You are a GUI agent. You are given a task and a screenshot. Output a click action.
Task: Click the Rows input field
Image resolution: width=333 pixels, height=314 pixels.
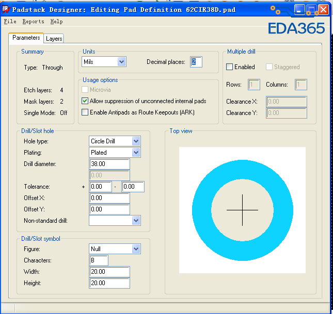pos(254,85)
